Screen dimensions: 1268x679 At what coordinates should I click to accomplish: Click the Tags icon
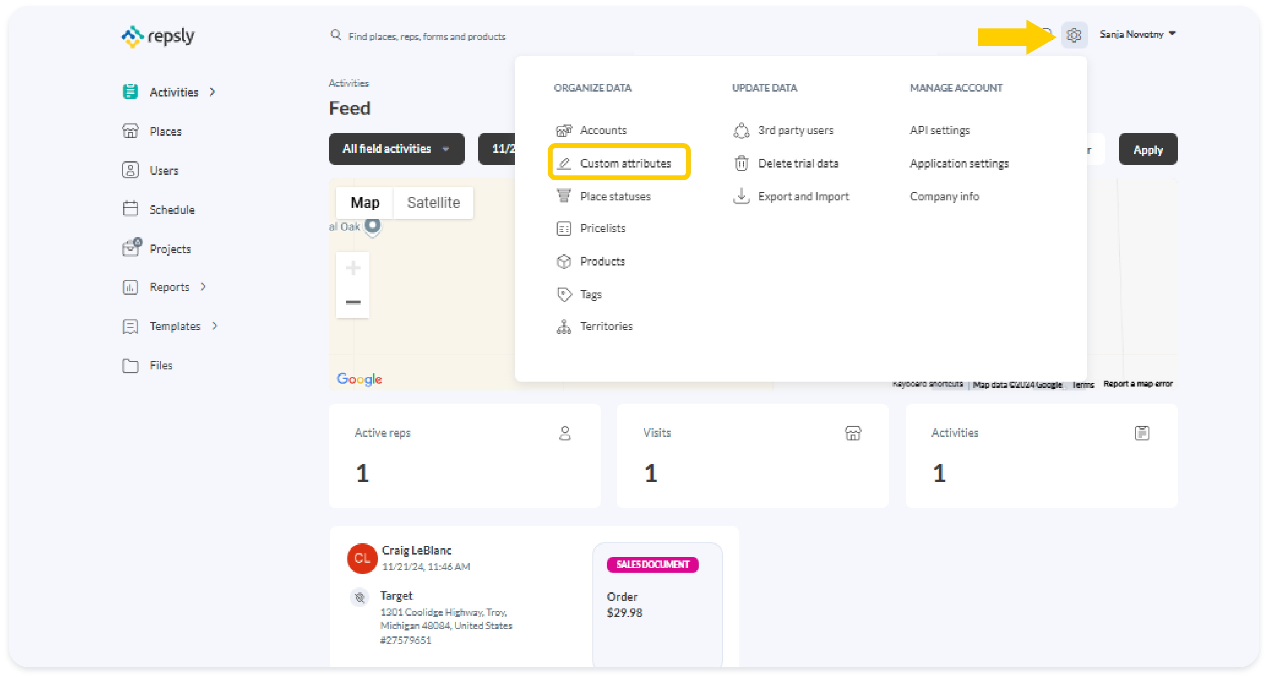563,294
